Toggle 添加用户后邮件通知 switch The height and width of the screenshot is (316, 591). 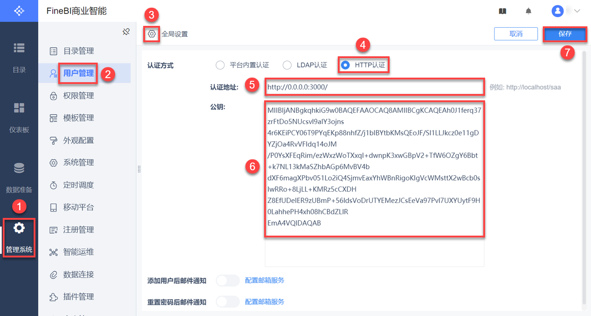click(227, 281)
